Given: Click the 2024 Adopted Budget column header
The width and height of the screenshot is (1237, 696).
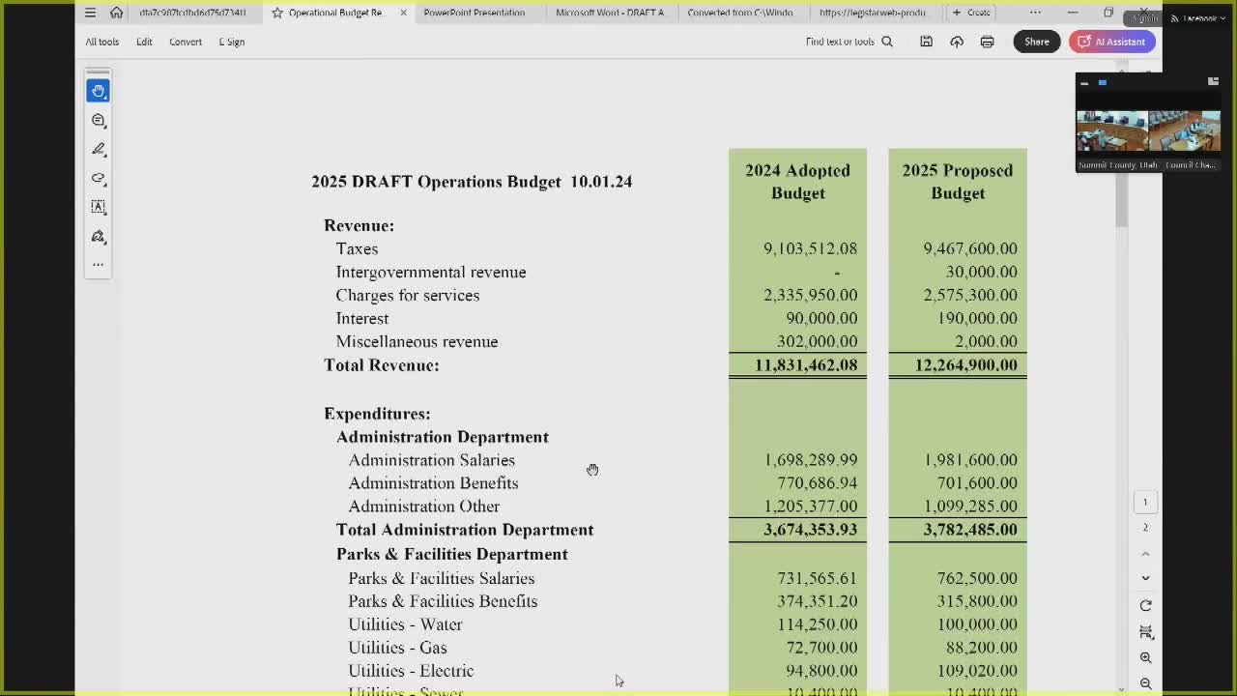Looking at the screenshot, I should (x=797, y=182).
